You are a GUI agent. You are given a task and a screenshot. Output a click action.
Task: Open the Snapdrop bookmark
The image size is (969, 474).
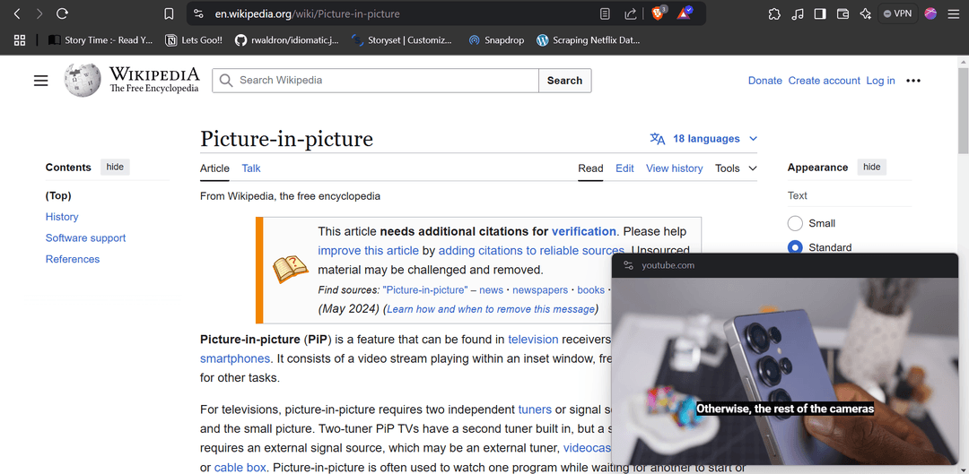click(496, 40)
